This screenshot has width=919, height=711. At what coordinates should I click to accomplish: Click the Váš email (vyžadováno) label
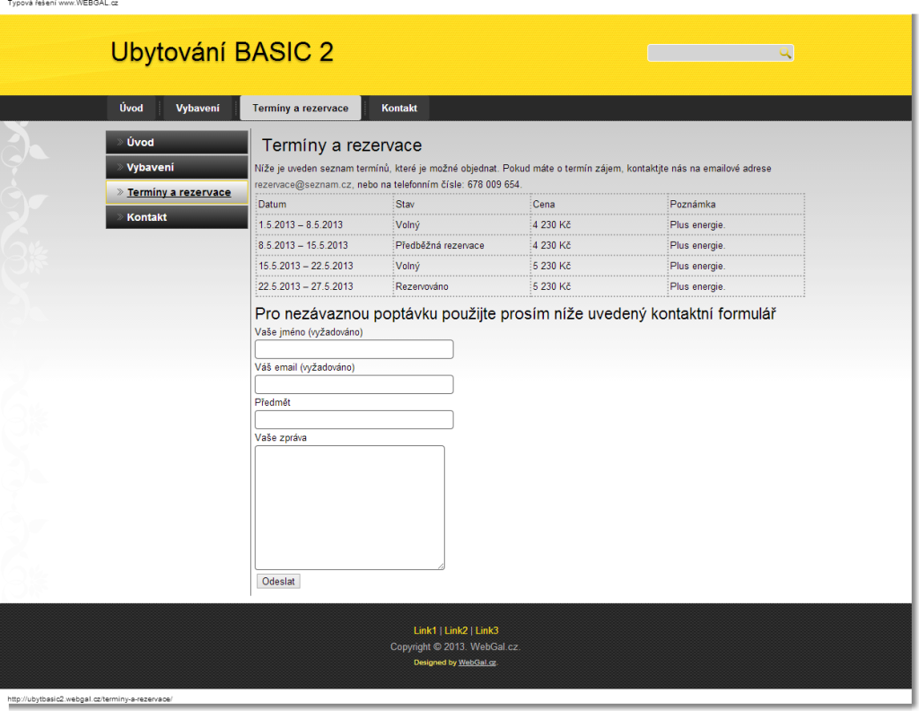coord(305,367)
